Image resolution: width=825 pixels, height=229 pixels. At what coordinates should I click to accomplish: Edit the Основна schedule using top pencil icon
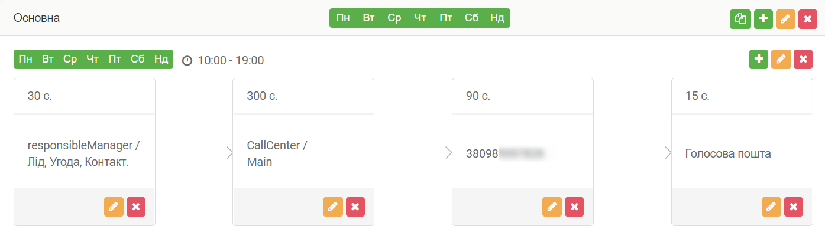[785, 19]
